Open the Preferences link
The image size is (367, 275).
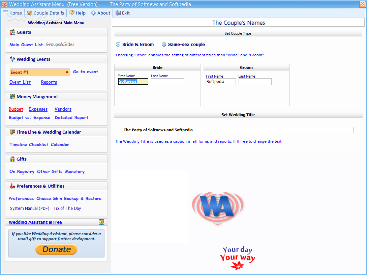21,198
